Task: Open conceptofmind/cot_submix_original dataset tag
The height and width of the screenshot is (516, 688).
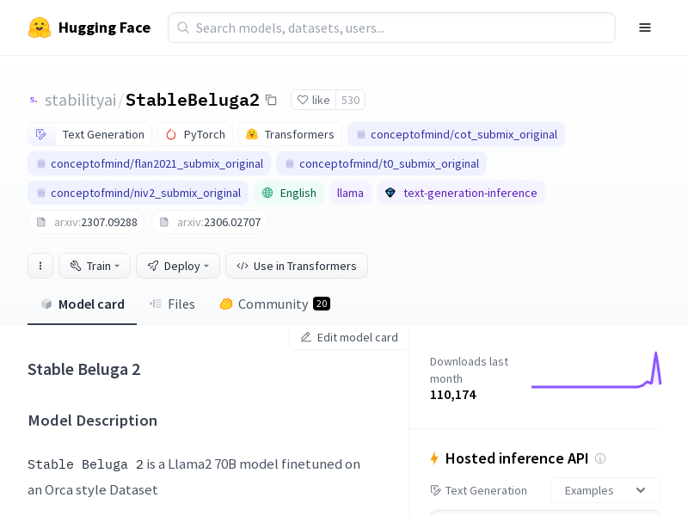Action: tap(457, 134)
